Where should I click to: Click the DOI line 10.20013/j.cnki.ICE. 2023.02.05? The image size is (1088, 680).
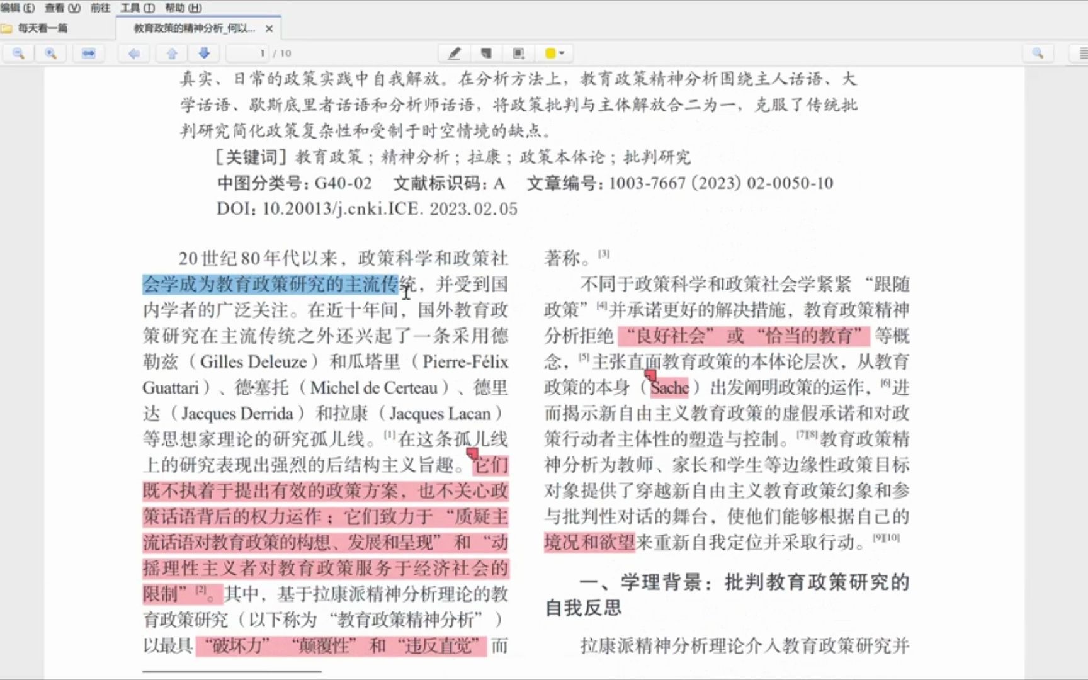point(367,209)
